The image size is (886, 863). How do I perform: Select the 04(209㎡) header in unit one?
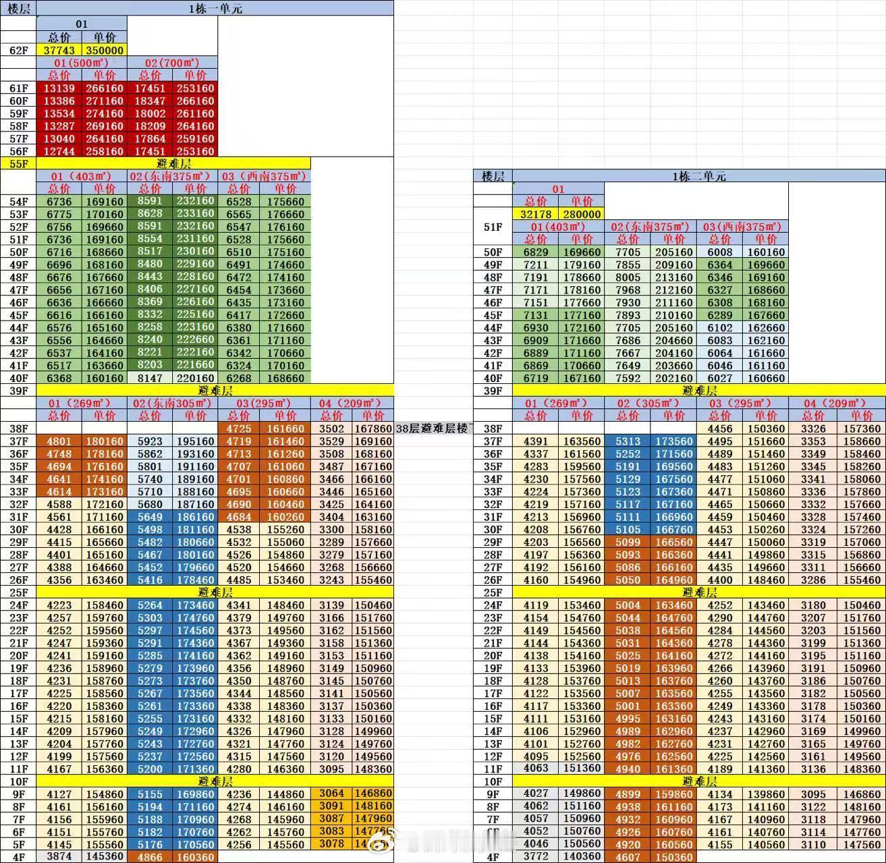pos(352,403)
